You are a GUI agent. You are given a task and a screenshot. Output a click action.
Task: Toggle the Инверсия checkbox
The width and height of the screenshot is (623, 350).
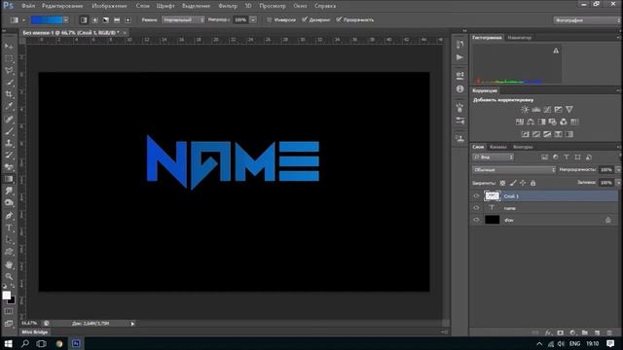click(x=270, y=19)
